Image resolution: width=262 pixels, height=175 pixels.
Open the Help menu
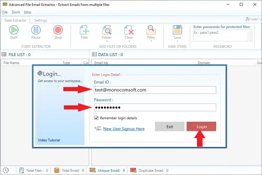[28, 12]
